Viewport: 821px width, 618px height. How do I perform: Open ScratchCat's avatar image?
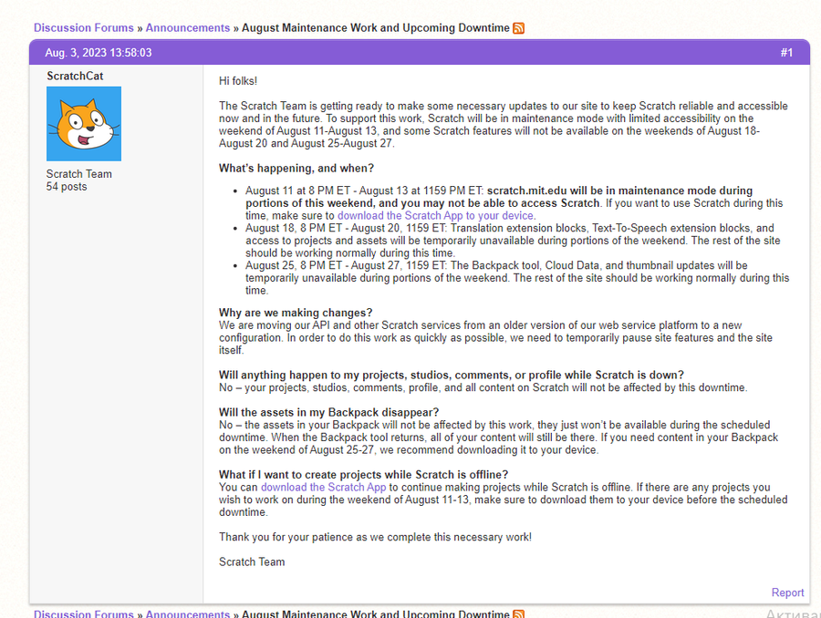tap(84, 123)
